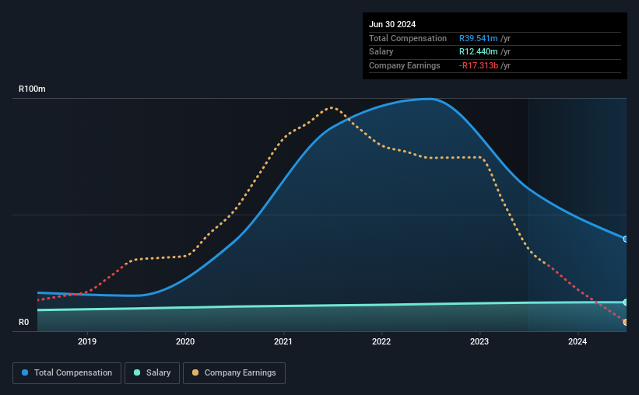The width and height of the screenshot is (639, 395).
Task: Select the blue Total Compensation endpoint marker
Action: [626, 239]
